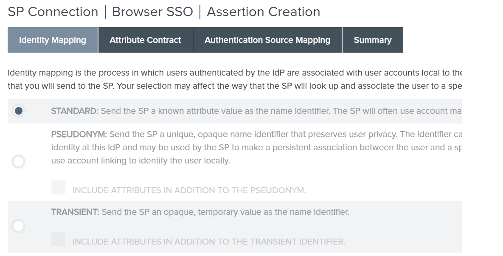Choose the PSEUDONYM radio option
Image resolution: width=503 pixels, height=256 pixels.
tap(18, 161)
